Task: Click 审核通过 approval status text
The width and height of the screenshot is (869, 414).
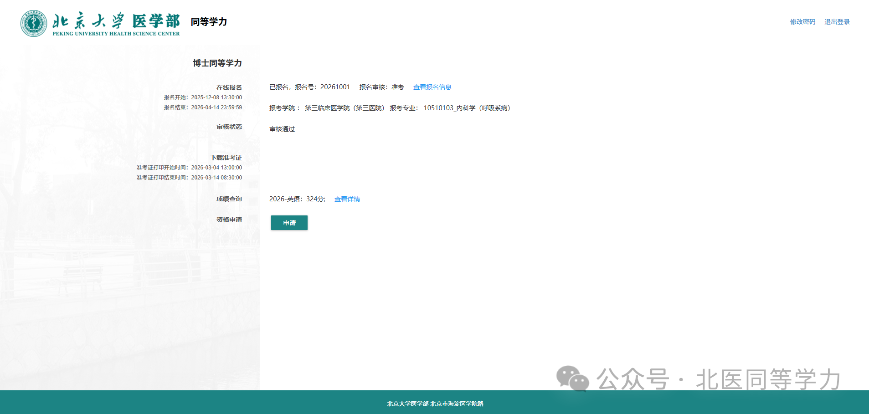Action: click(282, 129)
